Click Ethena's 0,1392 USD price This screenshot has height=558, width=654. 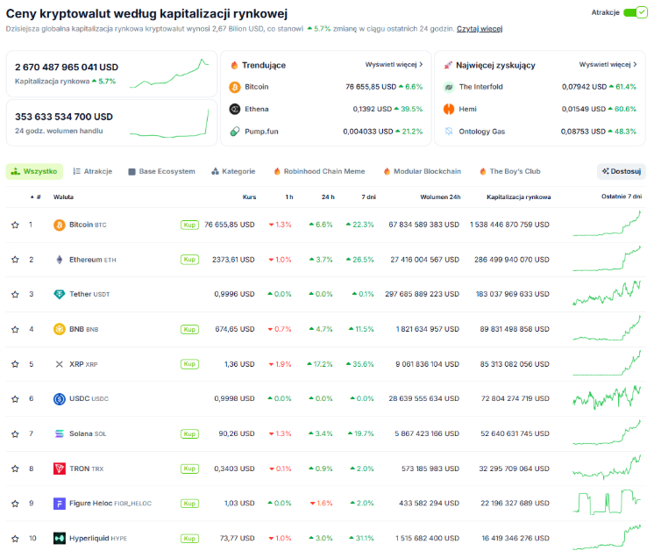372,110
